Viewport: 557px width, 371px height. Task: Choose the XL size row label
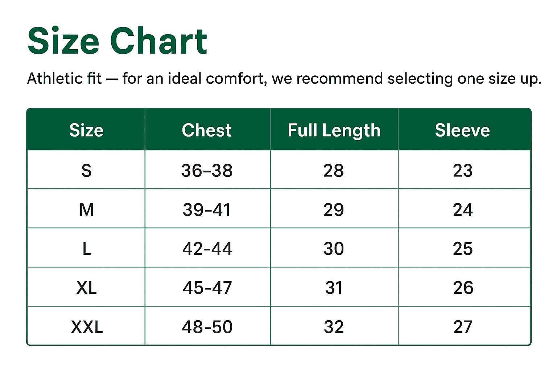(86, 288)
